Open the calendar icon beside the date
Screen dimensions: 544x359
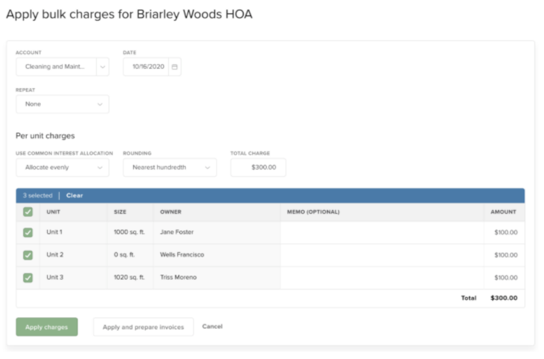point(176,66)
